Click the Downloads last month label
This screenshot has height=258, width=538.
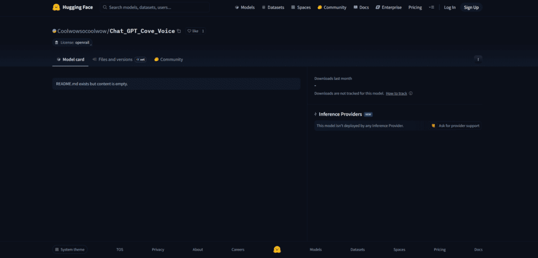click(x=333, y=79)
